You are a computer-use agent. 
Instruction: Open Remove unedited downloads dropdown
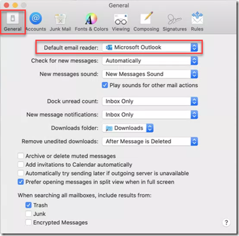point(150,141)
